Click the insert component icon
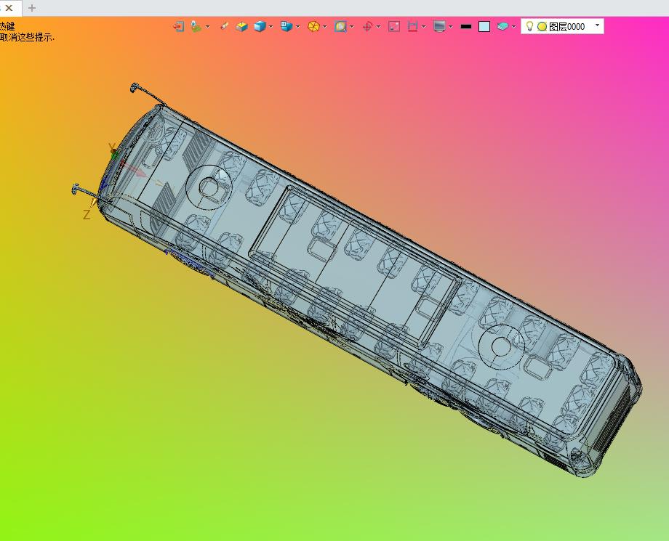 pos(196,26)
